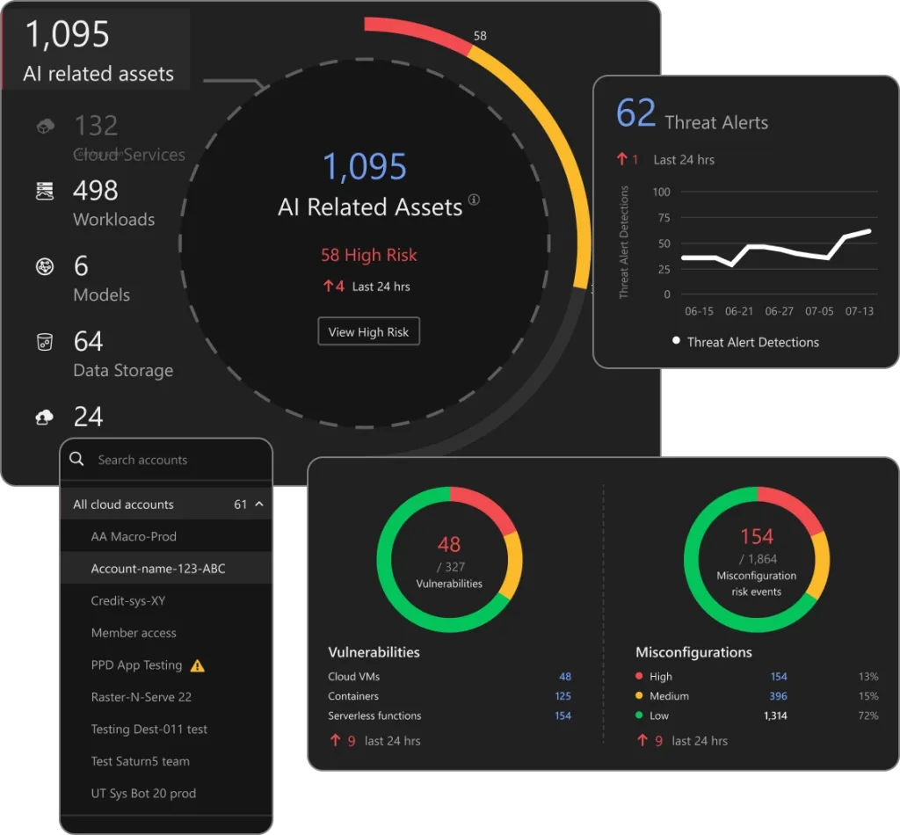The image size is (900, 835).
Task: Click the red High misconfigurations legend dot
Action: pyautogui.click(x=639, y=677)
